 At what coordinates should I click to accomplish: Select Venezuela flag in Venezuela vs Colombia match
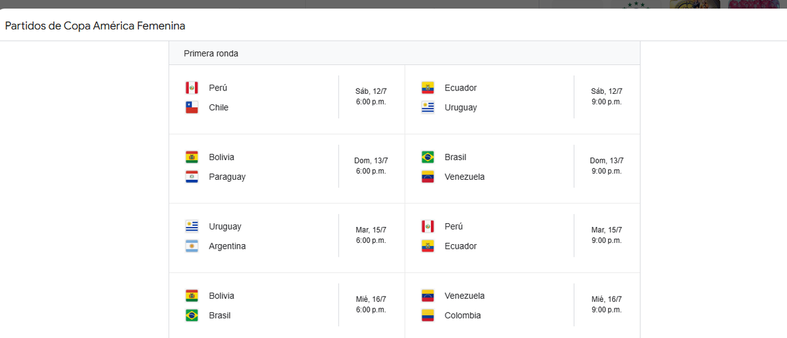pos(428,296)
